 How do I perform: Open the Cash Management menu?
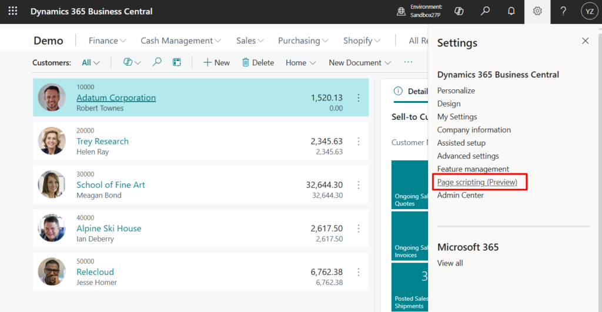pyautogui.click(x=180, y=41)
